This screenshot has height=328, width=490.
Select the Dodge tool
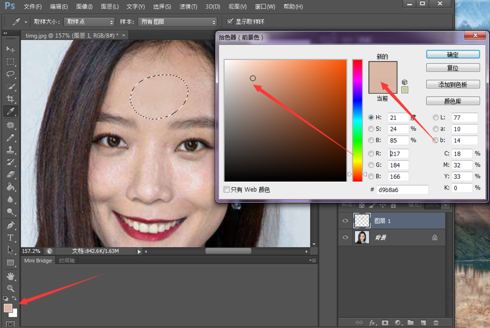tap(10, 212)
